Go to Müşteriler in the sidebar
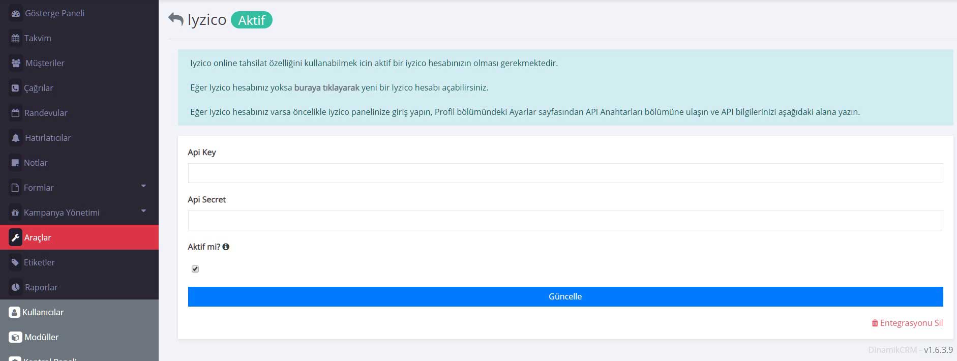The width and height of the screenshot is (957, 361). coord(79,63)
